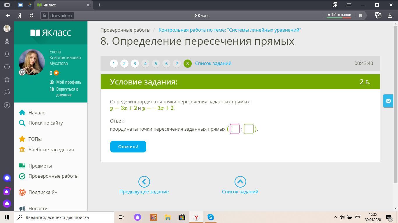
Task: Open bookmarks manager icon in title bar
Action: (x=335, y=5)
